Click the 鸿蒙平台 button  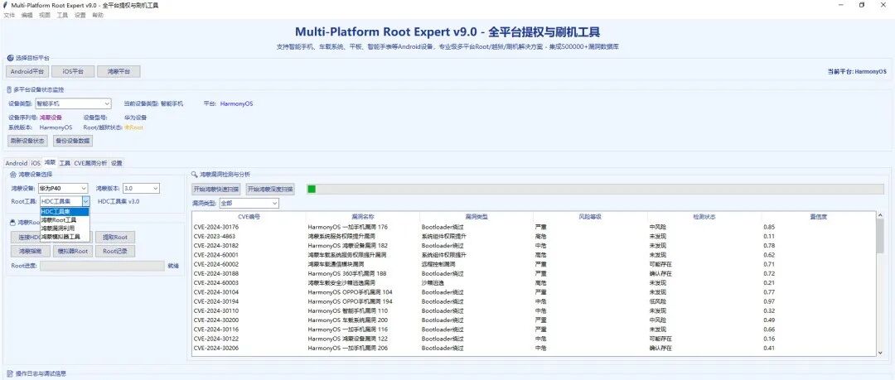click(119, 71)
